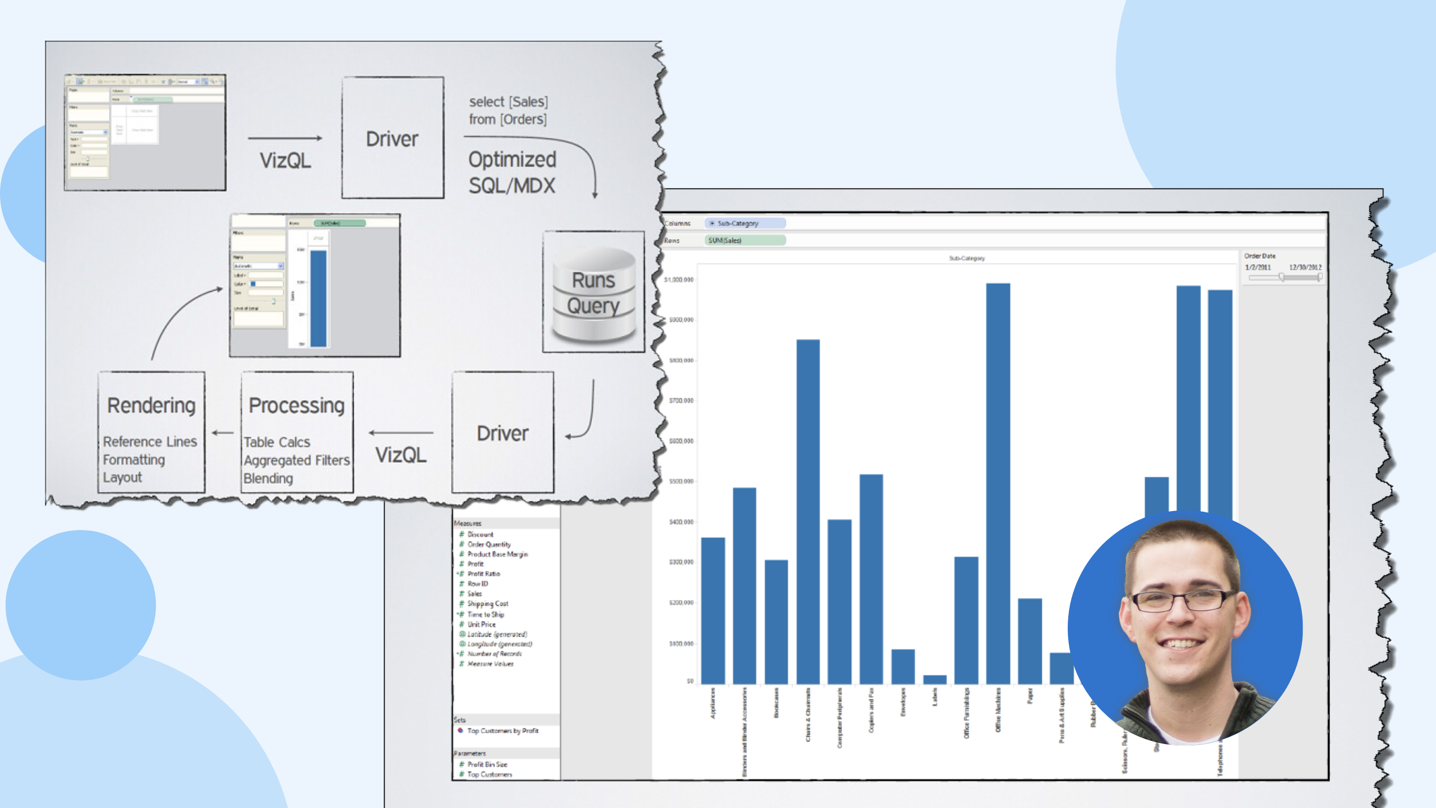Viewport: 1436px width, 808px height.
Task: Click the Measures section header
Action: (468, 524)
